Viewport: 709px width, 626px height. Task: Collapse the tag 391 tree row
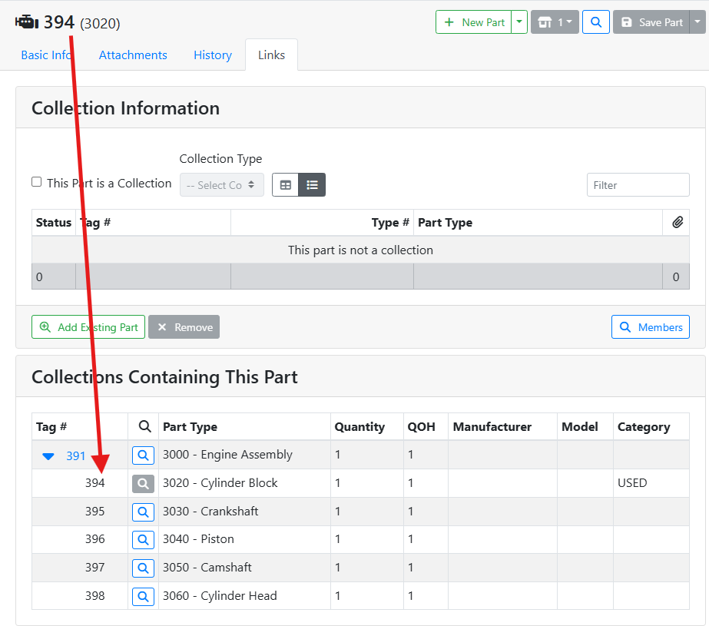point(48,456)
